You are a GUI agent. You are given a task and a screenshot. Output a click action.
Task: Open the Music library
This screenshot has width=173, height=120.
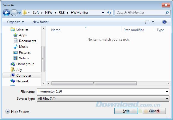(x=24, y=47)
